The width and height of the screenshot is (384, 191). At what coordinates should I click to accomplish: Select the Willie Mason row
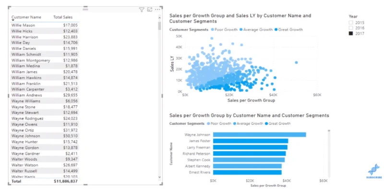pyautogui.click(x=45, y=25)
